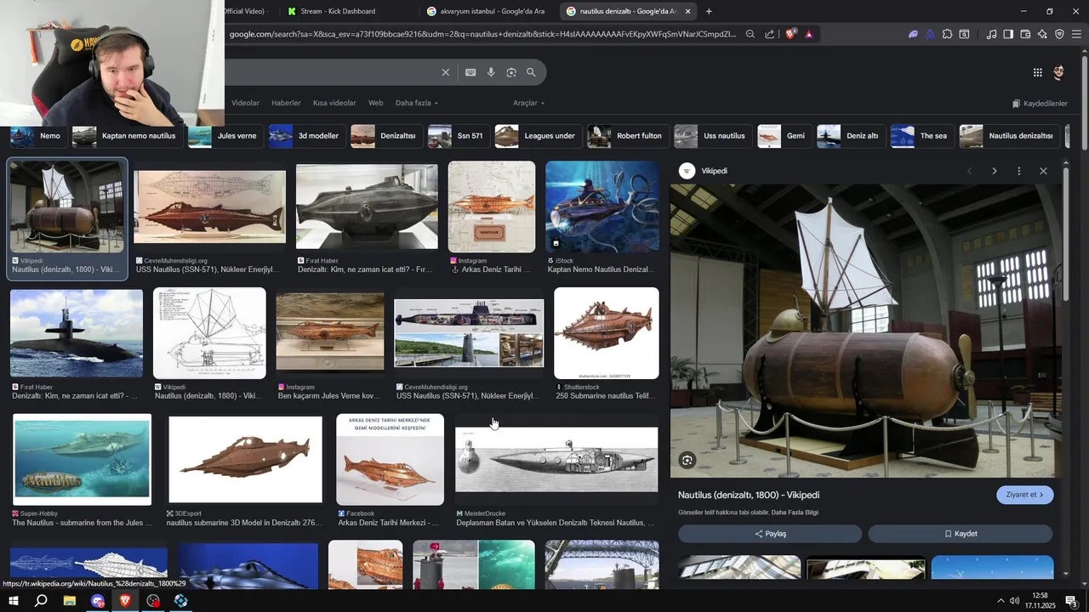Close the image preview panel
The width and height of the screenshot is (1089, 612).
[x=1043, y=171]
